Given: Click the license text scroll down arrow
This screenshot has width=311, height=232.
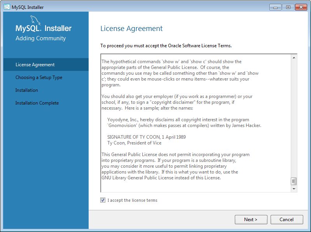Looking at the screenshot, I should point(294,189).
